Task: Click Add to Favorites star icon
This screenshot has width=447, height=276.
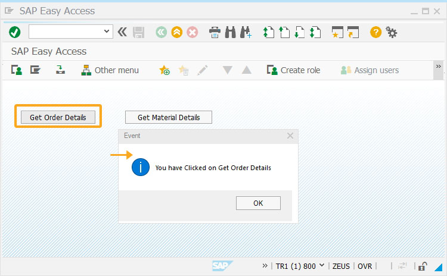Action: coord(164,70)
